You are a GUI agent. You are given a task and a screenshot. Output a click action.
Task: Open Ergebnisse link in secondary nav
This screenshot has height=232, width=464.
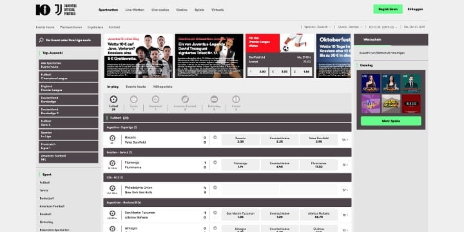click(95, 27)
